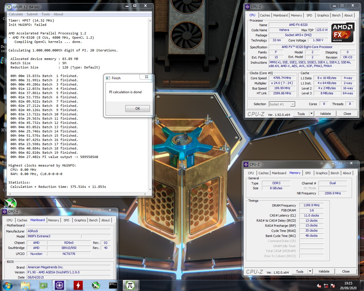
Task: Click the CPU-Z title bar icon in the Memory window
Action: [x=246, y=164]
